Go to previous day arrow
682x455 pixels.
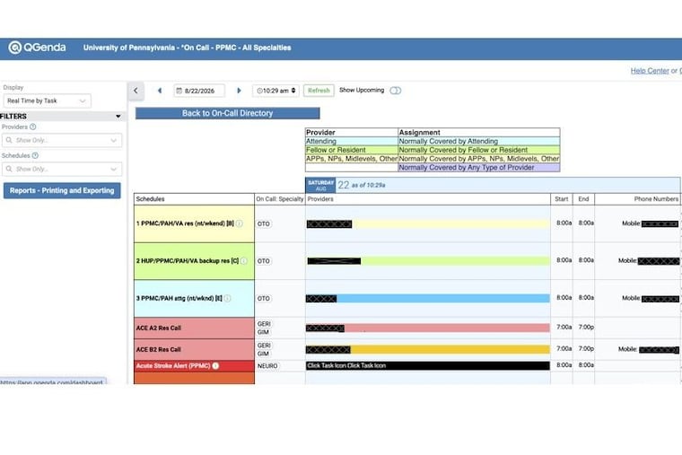160,91
